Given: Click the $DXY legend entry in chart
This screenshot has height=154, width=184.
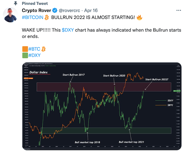Looking at the screenshot, I should tap(164, 101).
